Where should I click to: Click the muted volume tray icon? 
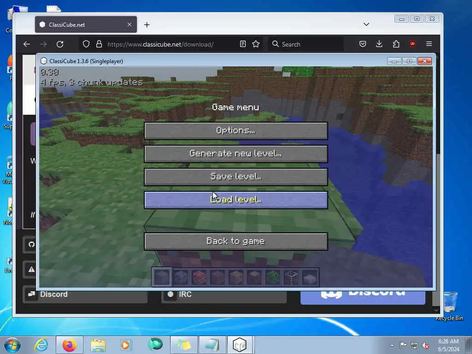tap(425, 346)
